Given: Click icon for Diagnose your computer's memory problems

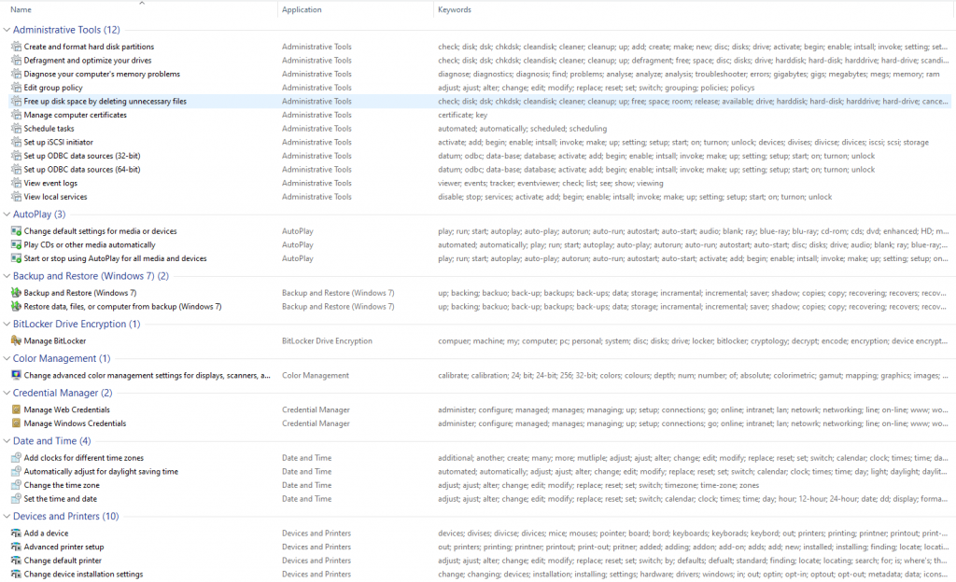Looking at the screenshot, I should pyautogui.click(x=17, y=74).
